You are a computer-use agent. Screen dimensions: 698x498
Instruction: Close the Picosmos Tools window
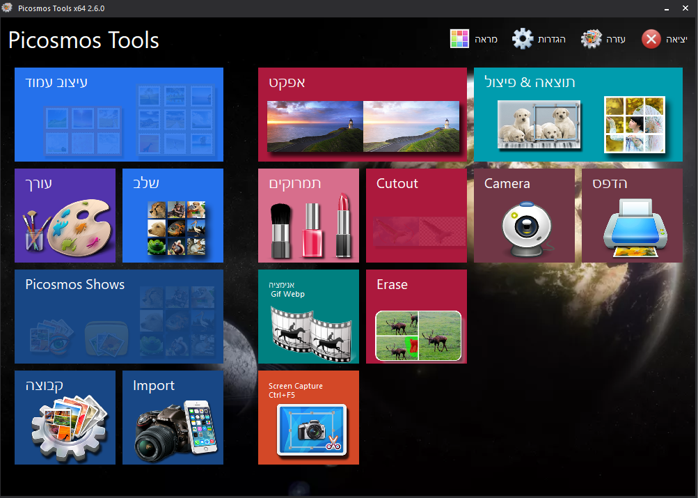point(685,8)
